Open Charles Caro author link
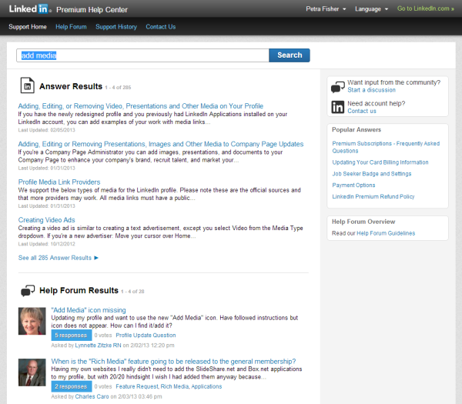Viewport: 462px width, 404px height. [x=92, y=396]
